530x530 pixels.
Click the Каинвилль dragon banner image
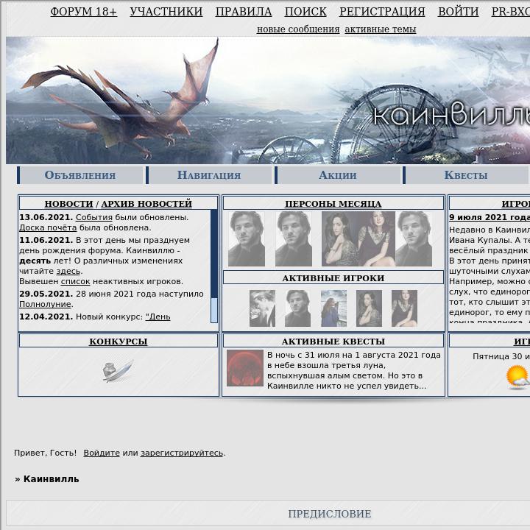pos(268,100)
